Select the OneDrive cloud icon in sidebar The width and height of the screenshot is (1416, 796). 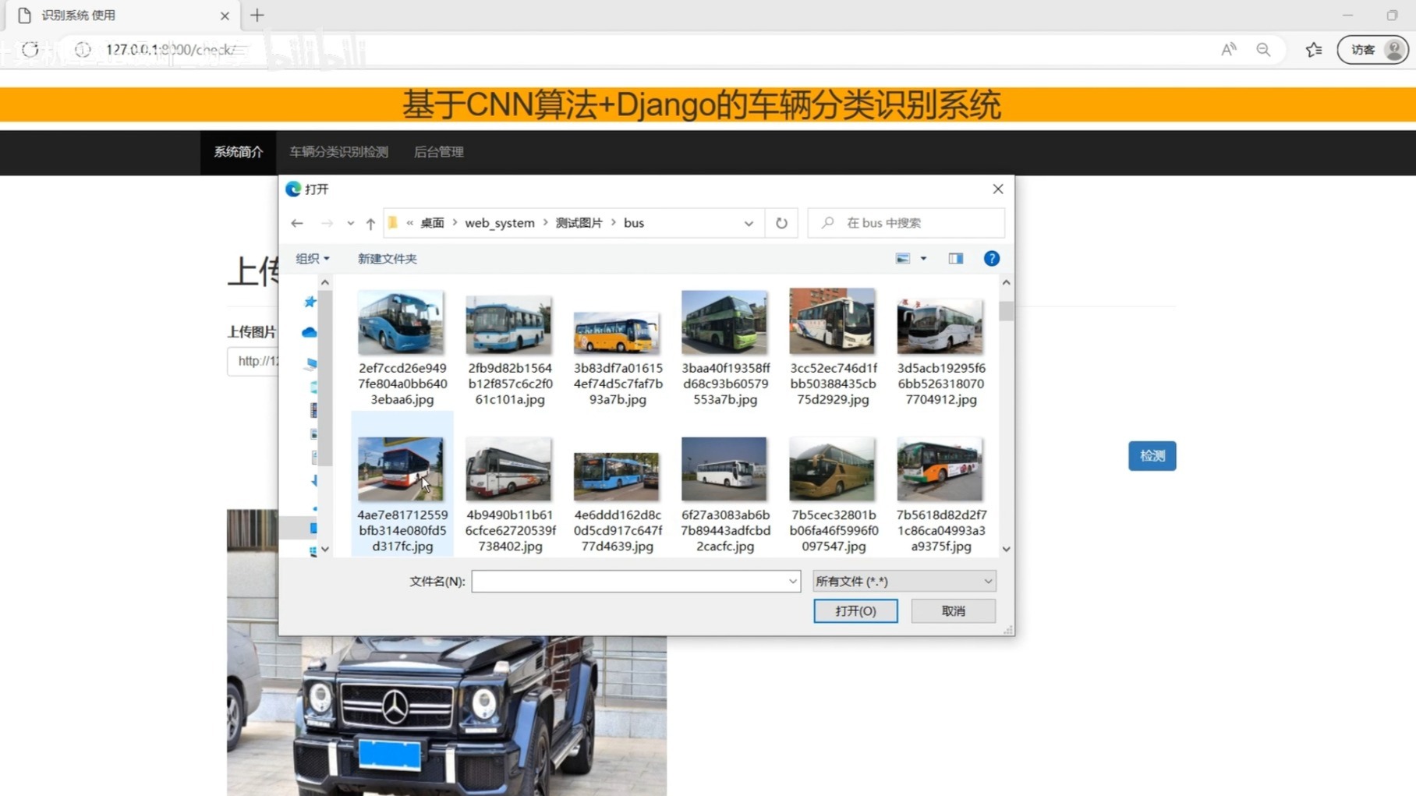click(310, 333)
